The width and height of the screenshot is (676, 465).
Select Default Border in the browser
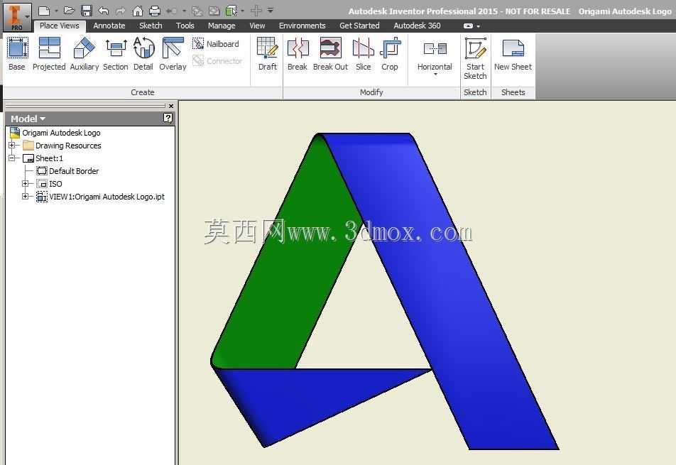coord(74,171)
